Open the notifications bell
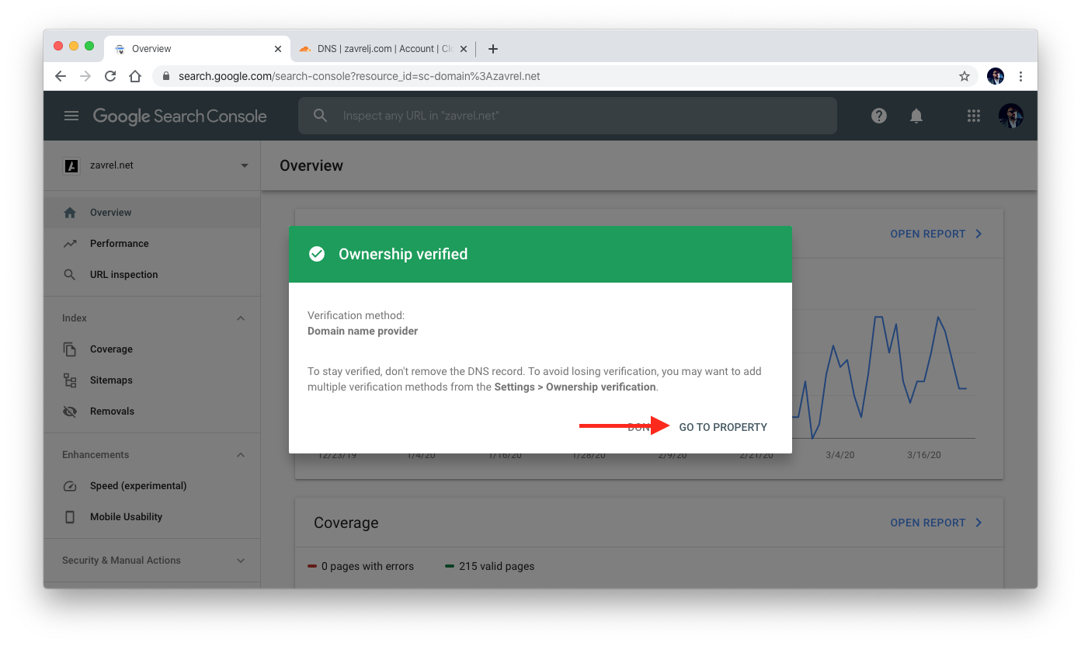The image size is (1081, 646). (x=916, y=116)
